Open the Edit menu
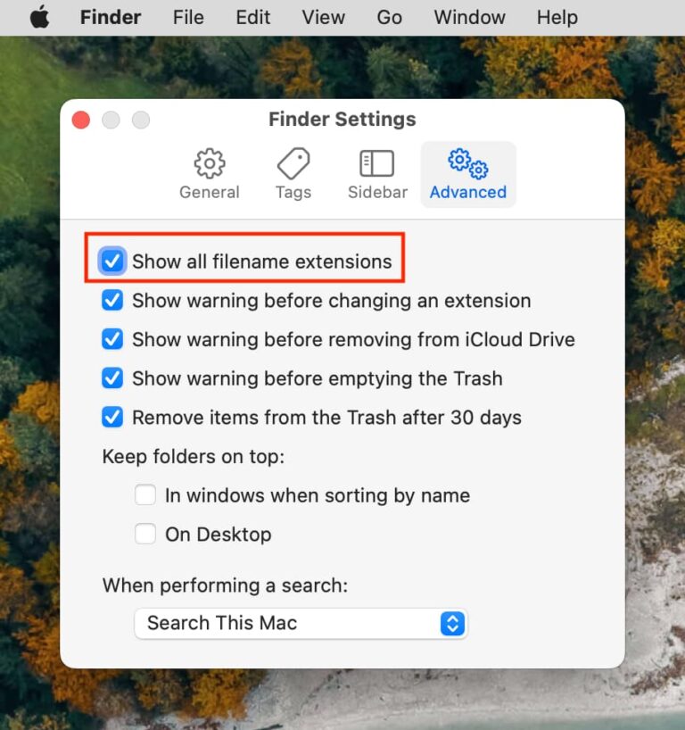The height and width of the screenshot is (730, 685). [x=253, y=17]
